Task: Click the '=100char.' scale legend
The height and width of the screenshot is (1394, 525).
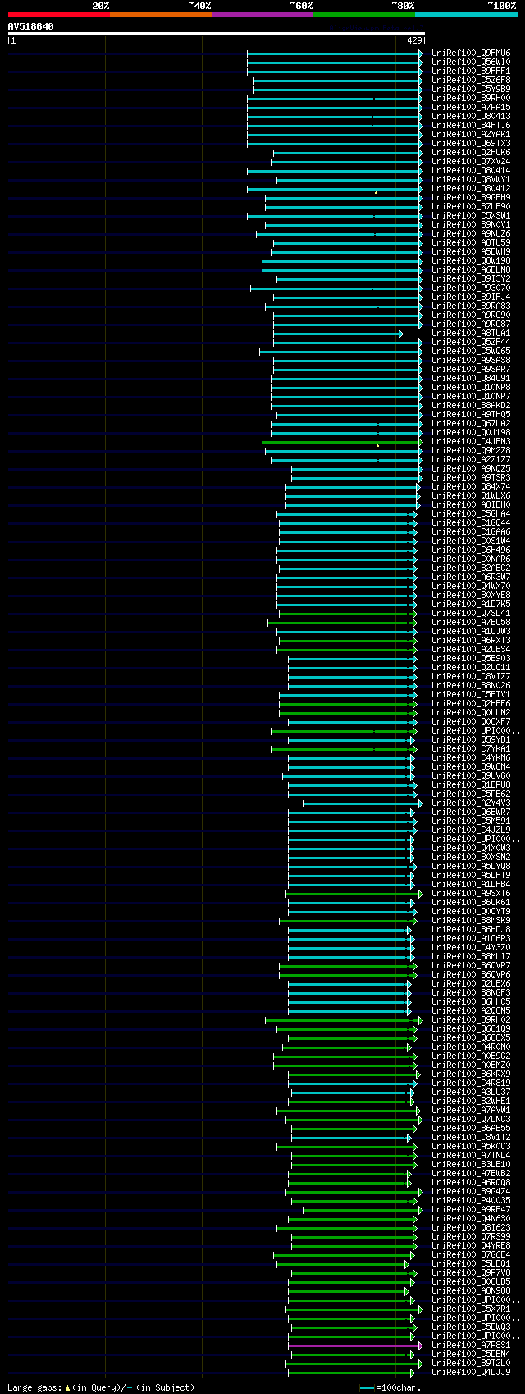Action: (390, 1387)
